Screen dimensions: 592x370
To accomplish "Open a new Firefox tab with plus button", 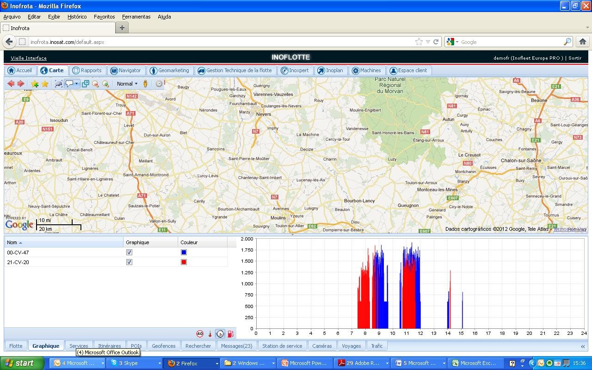I will point(122,28).
